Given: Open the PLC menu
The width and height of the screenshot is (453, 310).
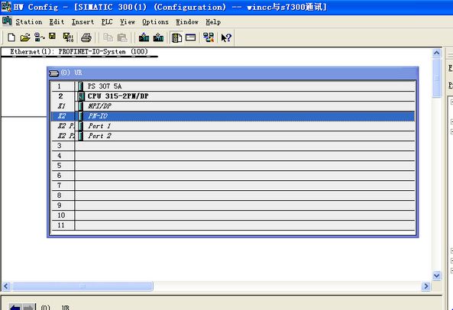Looking at the screenshot, I should point(107,22).
